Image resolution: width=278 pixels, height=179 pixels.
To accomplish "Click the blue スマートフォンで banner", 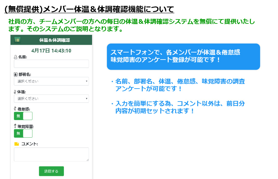I will (183, 56).
